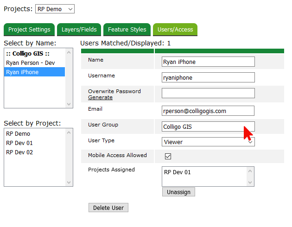The image size is (292, 227).
Task: Switch to the Project Settings tab
Action: pos(29,30)
